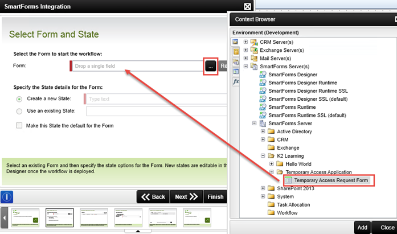This screenshot has width=397, height=234.
Task: Select SmartForms Designer Runtime SSL icon
Action: [263, 91]
